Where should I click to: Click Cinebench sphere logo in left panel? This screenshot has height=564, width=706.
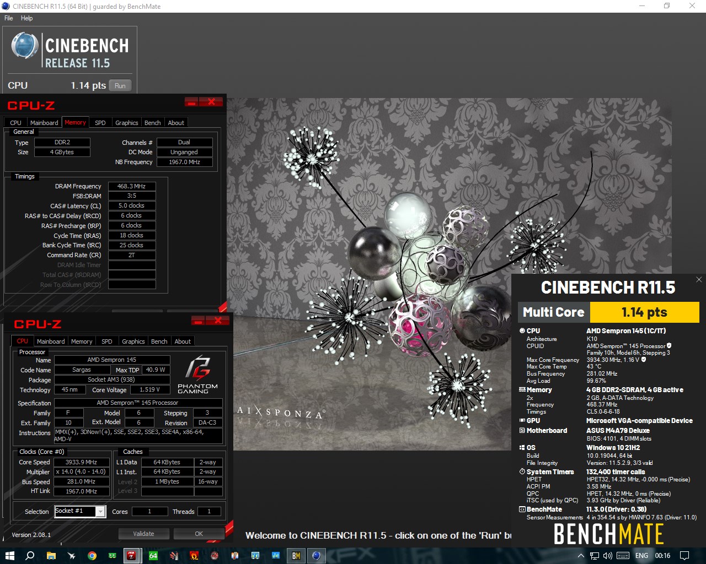coord(25,46)
